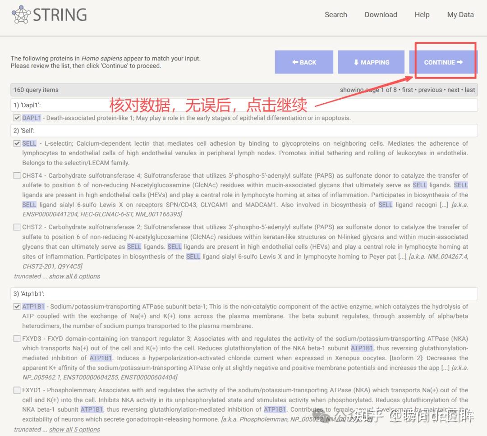
Task: Open the Search menu
Action: 336,14
